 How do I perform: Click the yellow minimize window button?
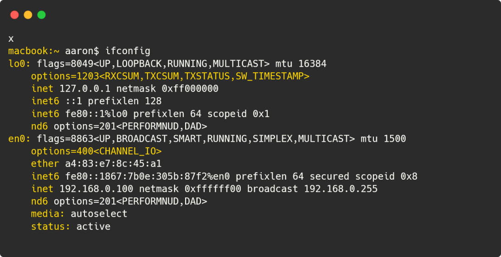[x=28, y=15]
